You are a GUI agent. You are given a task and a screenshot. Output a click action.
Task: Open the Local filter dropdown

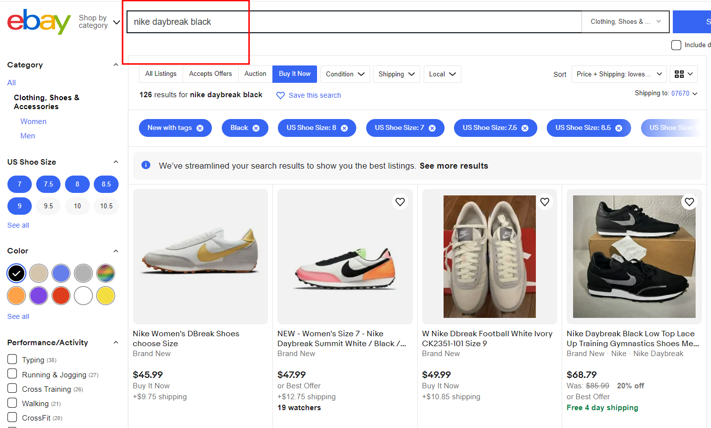[x=442, y=74]
